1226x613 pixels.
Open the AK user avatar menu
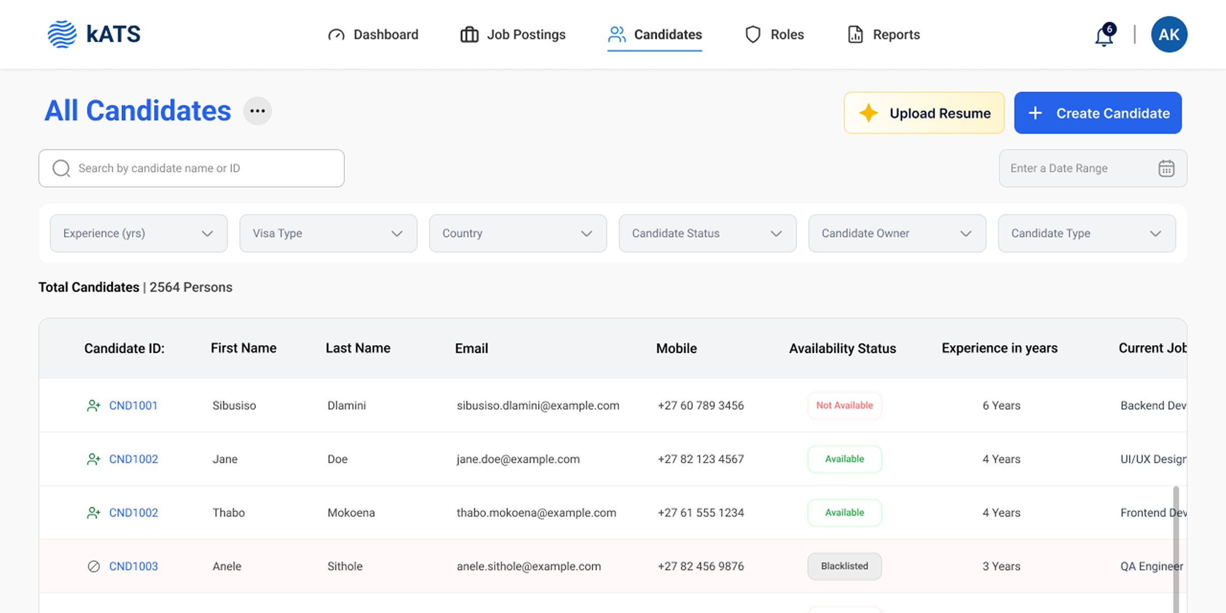pyautogui.click(x=1169, y=35)
